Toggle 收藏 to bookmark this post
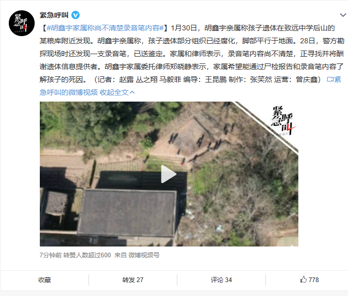This screenshot has height=296, width=348. [x=44, y=280]
